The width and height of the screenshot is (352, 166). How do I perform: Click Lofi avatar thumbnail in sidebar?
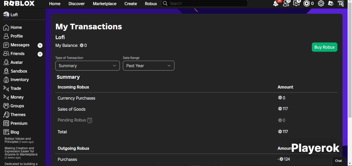6,15
